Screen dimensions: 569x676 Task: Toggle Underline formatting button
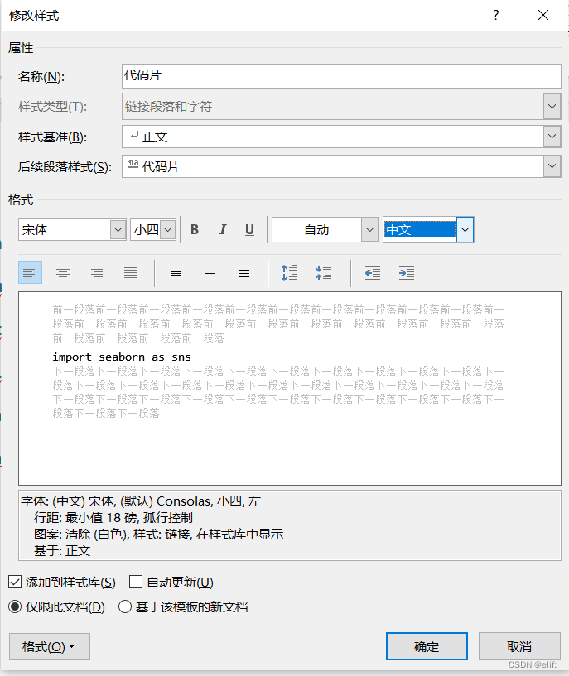click(249, 230)
